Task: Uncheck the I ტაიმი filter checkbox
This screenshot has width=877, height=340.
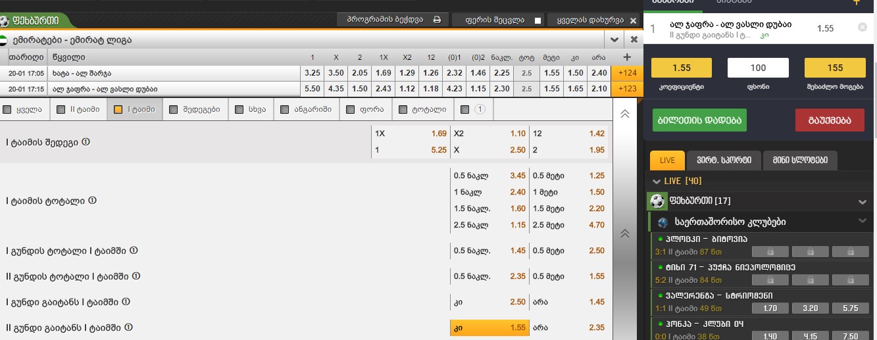Action: point(118,110)
